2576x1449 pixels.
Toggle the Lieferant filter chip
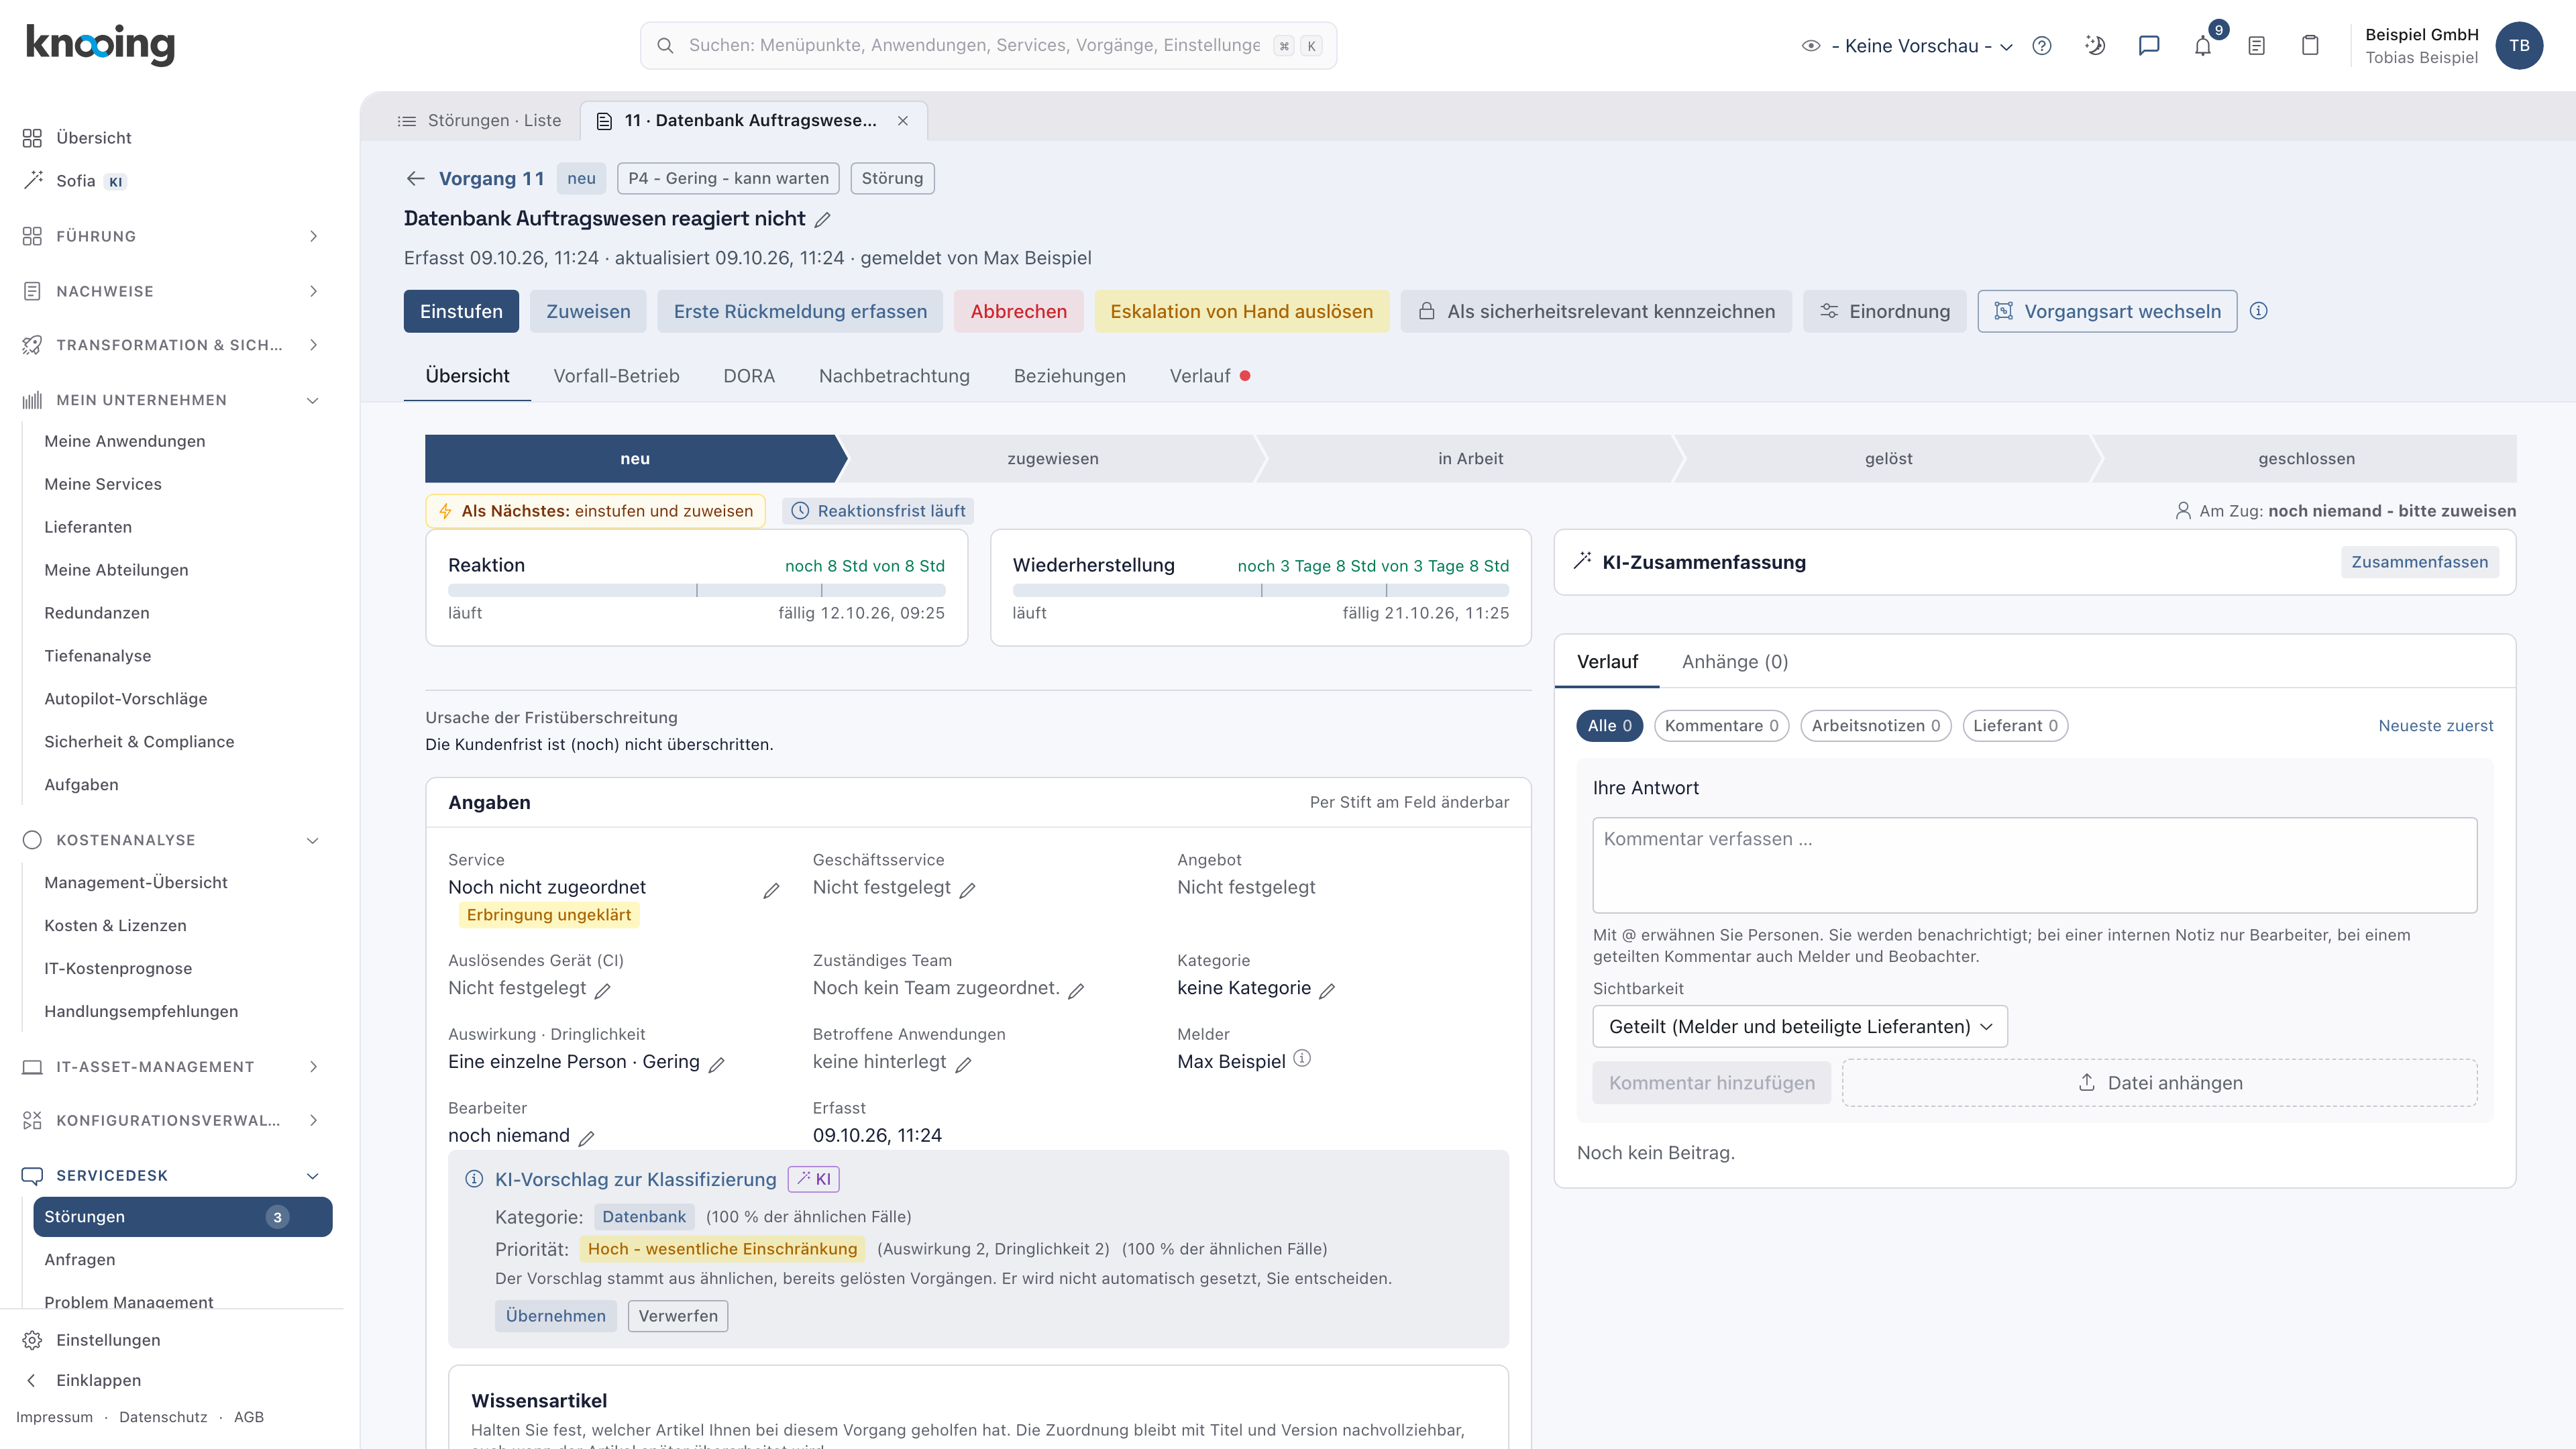click(2015, 726)
